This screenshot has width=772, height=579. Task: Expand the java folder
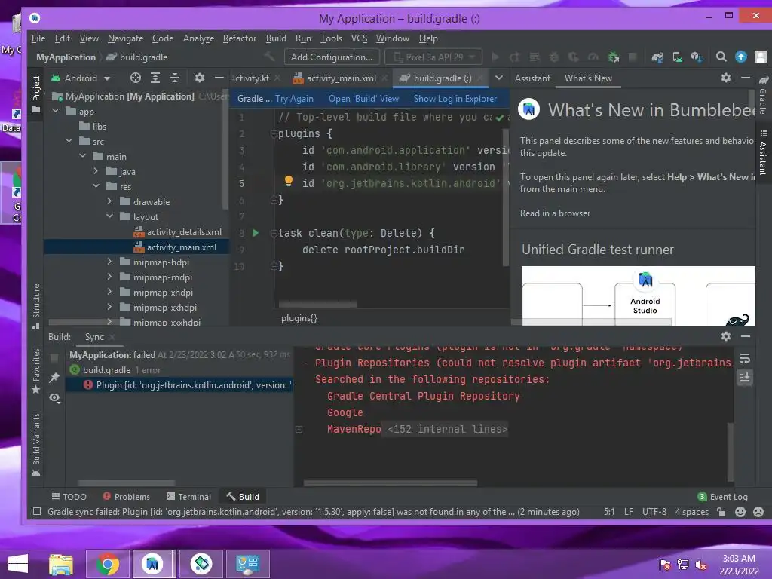point(96,171)
